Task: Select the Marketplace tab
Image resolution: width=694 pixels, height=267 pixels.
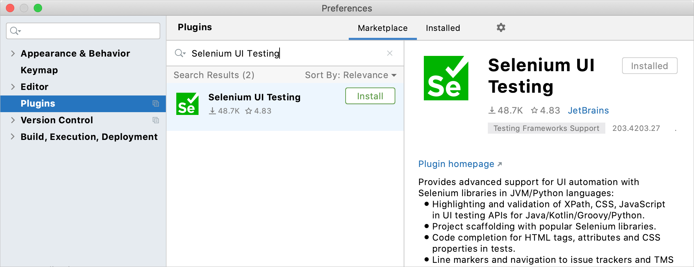Action: point(382,28)
